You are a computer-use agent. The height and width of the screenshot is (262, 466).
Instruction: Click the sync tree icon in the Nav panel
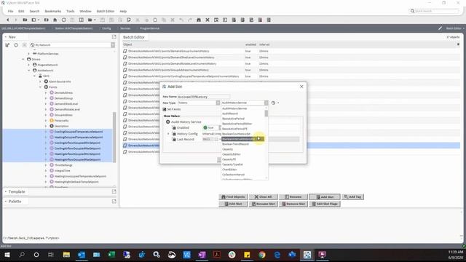(x=7, y=45)
